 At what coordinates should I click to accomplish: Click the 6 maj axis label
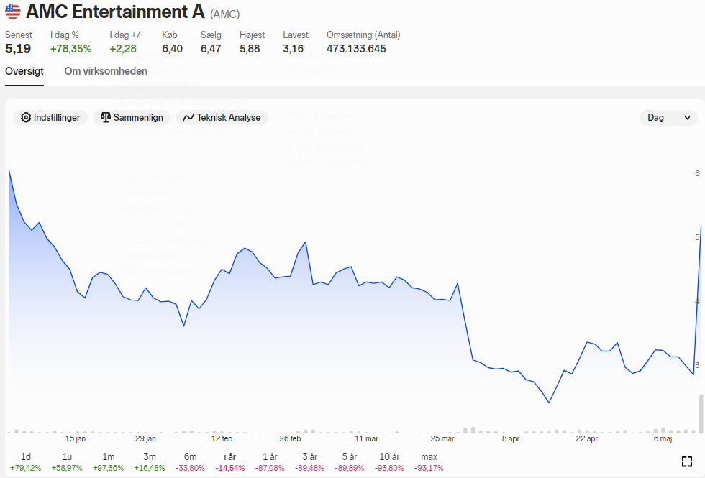tap(663, 438)
